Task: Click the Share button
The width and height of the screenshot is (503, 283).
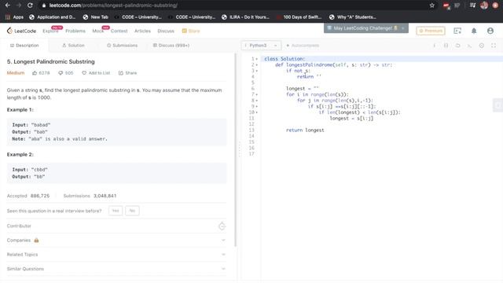Action: [127, 73]
